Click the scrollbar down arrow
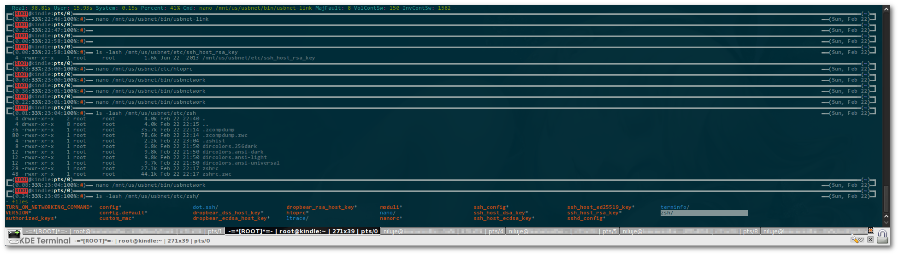 coord(886,223)
